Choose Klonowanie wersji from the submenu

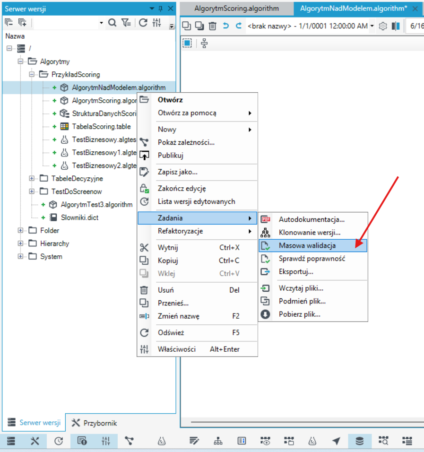click(313, 232)
